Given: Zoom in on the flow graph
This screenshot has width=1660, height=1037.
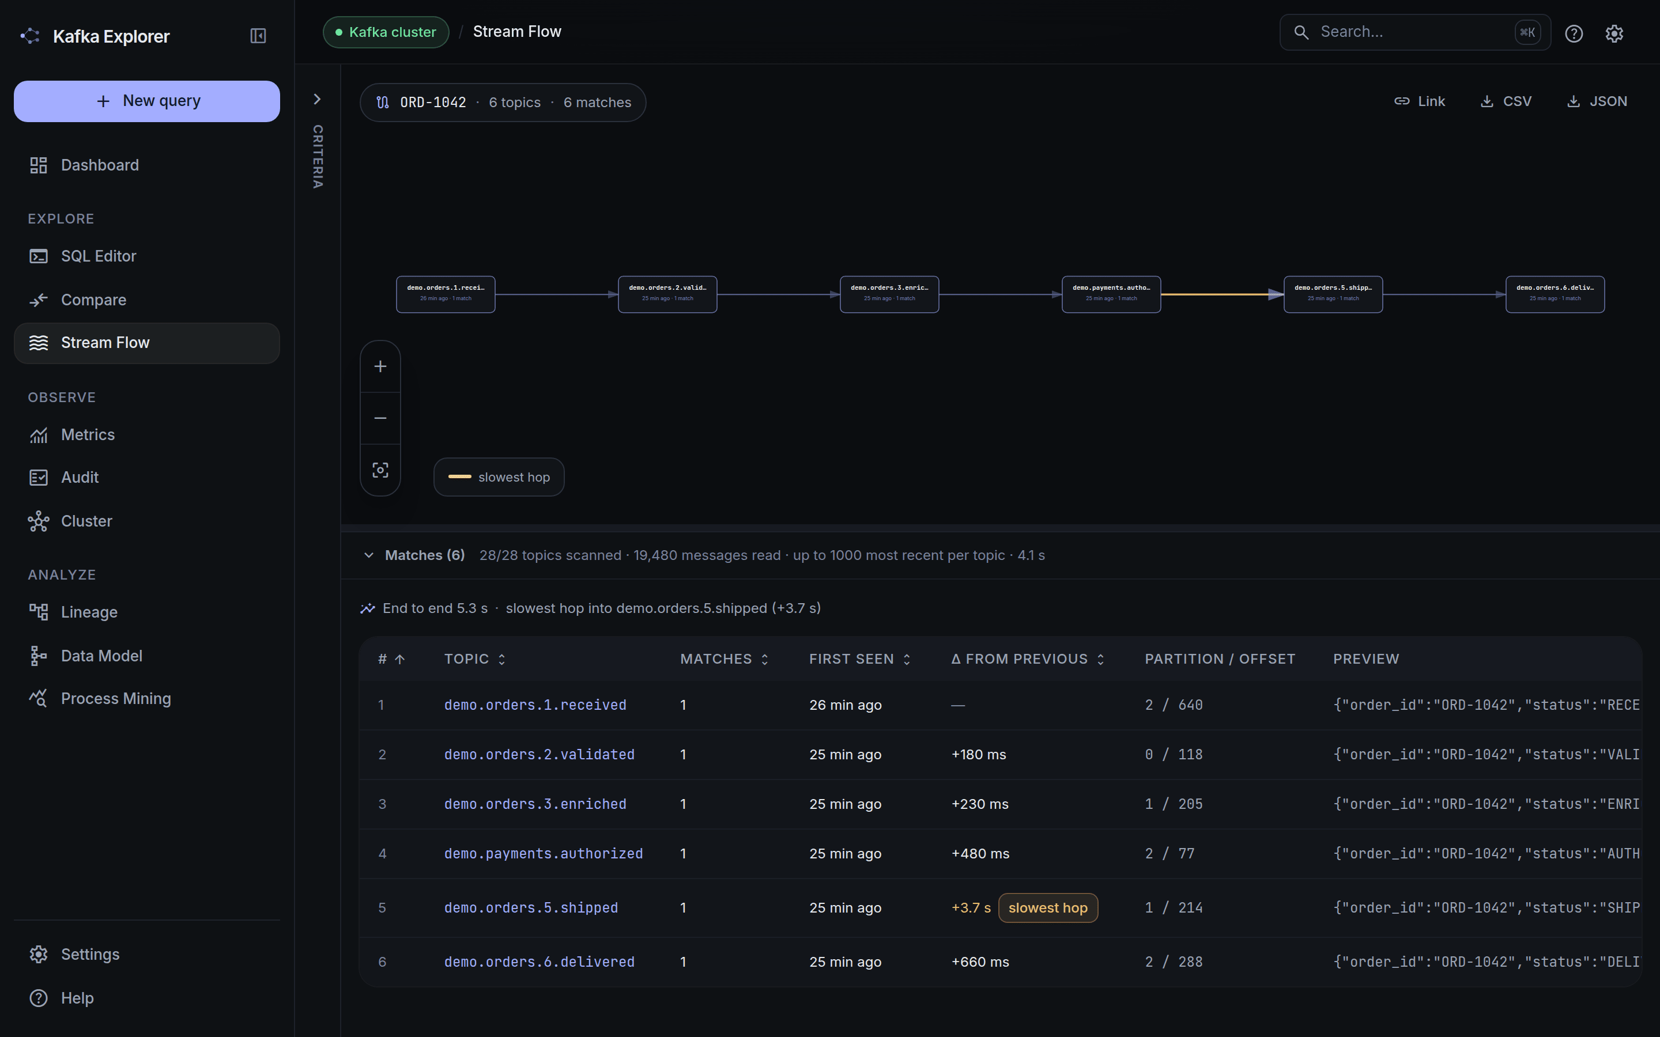Looking at the screenshot, I should tap(380, 366).
